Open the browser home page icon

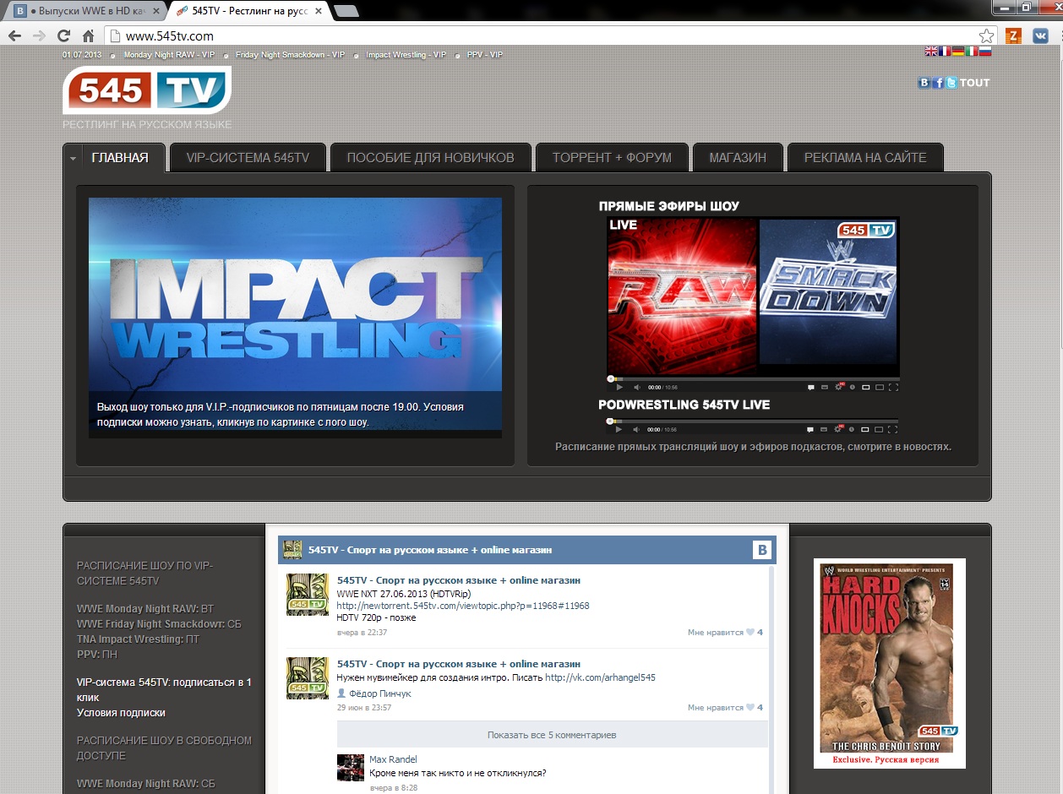88,35
